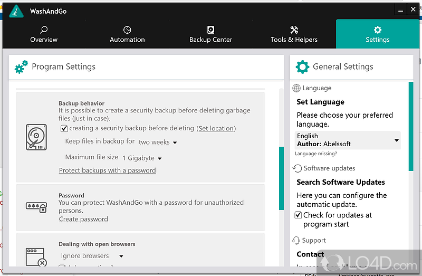The height and width of the screenshot is (276, 422).
Task: Click the Program Settings gears icon
Action: click(21, 67)
